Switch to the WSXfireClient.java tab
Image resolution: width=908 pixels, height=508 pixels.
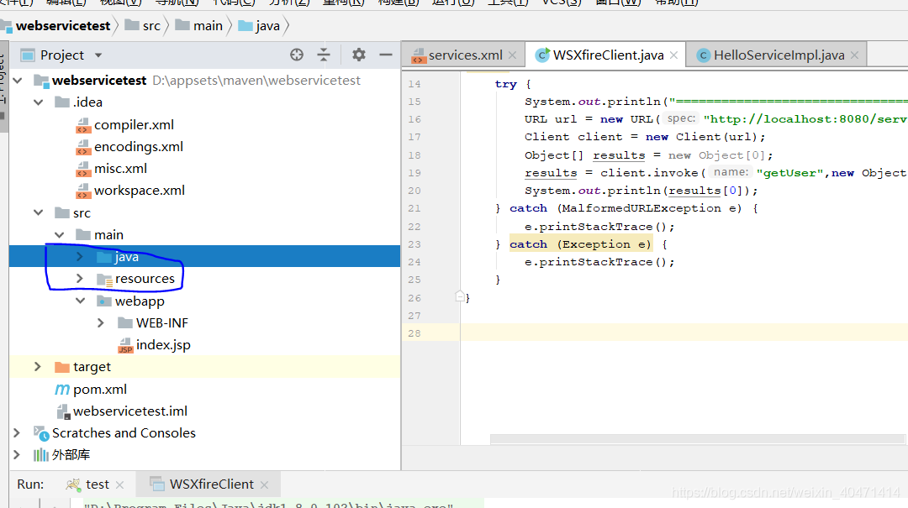click(607, 55)
